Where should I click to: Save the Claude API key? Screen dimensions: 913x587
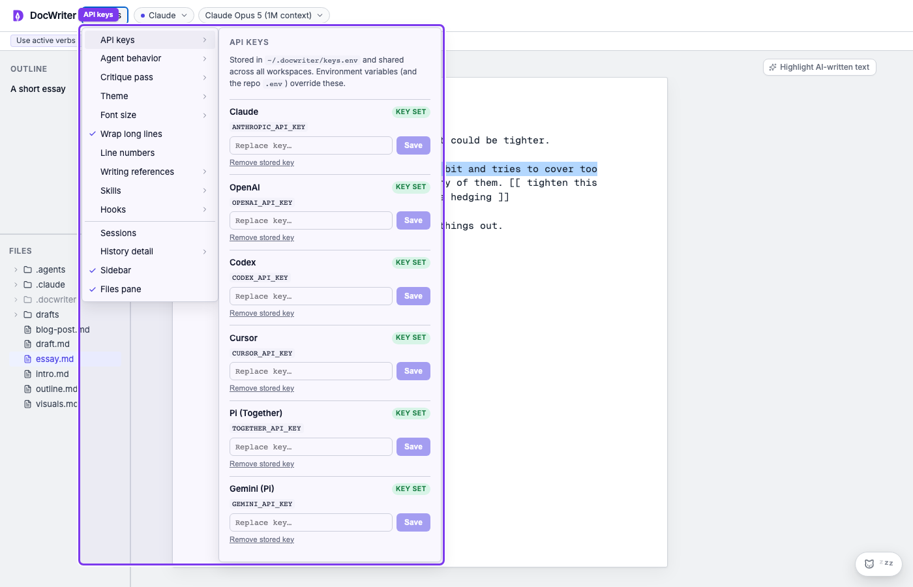(413, 145)
